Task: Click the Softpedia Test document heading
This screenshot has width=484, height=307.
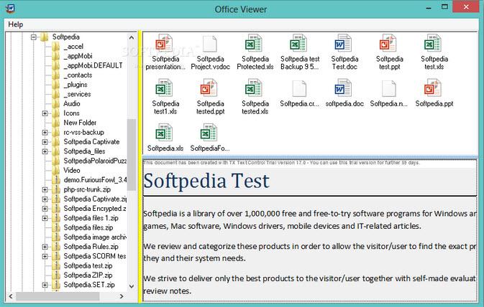Action: coord(206,181)
